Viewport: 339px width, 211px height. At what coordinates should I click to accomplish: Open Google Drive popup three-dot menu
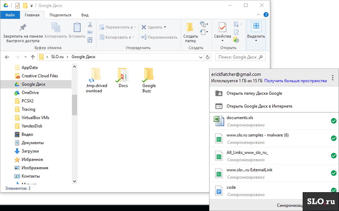(332, 78)
